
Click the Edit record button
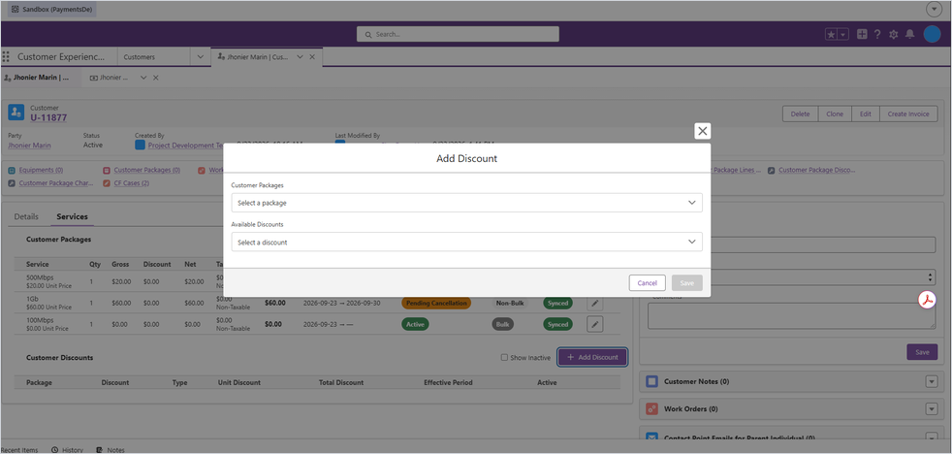pyautogui.click(x=865, y=113)
